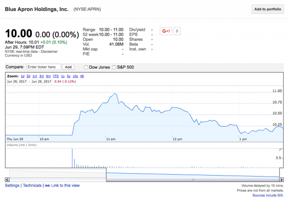Viewport: 289px width, 202px height.
Task: Click the chain link icon
Action: tap(47, 186)
